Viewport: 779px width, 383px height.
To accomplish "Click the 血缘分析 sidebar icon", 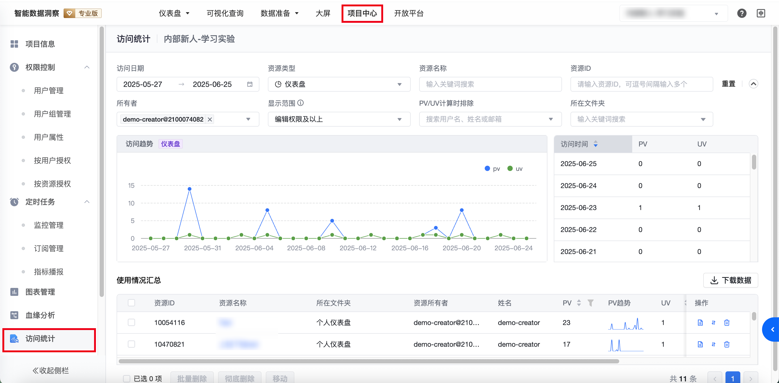I will [14, 315].
